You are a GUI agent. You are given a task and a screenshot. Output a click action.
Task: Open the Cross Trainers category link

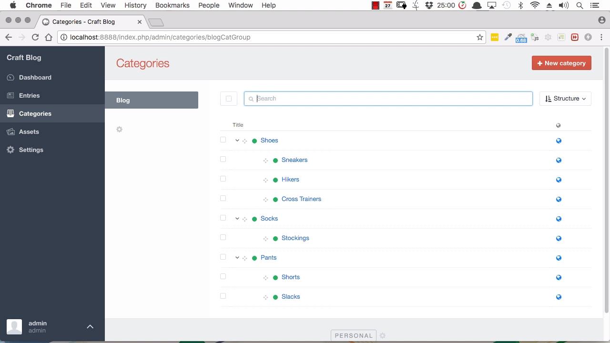(x=301, y=199)
